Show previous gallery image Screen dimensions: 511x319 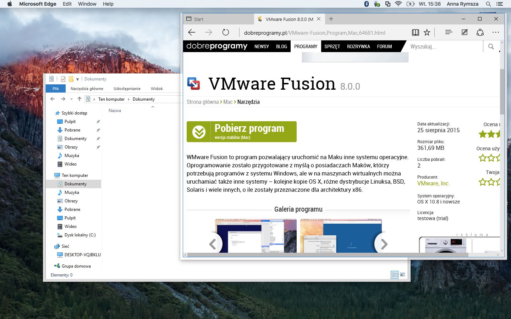coord(213,244)
